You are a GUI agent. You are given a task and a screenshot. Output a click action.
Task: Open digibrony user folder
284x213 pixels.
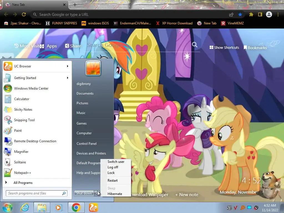tap(83, 84)
